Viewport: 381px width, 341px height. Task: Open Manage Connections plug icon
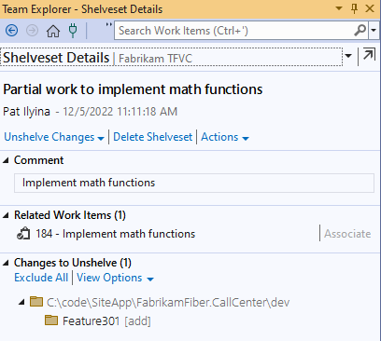(73, 31)
